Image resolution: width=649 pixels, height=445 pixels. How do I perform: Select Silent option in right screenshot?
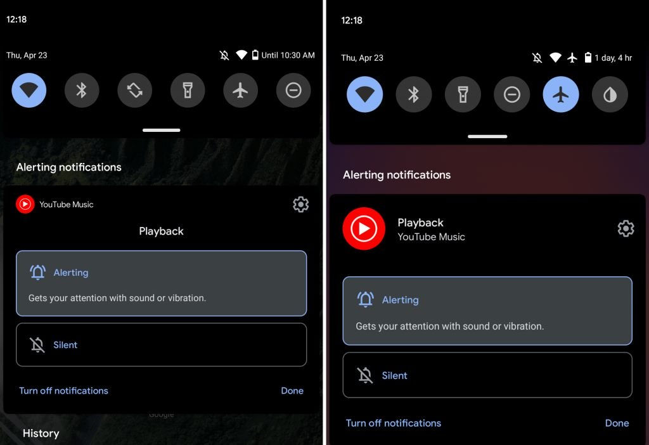487,375
